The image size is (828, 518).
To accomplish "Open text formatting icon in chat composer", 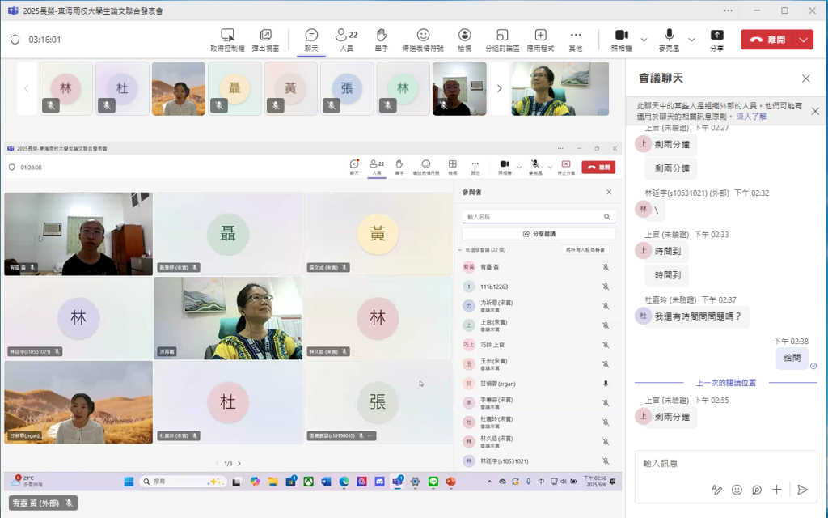I will pos(716,490).
